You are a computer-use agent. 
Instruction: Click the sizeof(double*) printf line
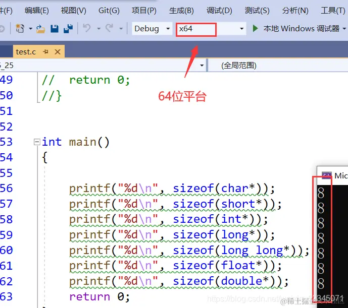[179, 281]
